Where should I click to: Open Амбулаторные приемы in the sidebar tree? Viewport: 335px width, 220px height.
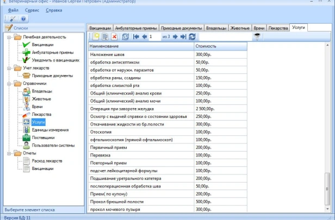[x=52, y=52]
